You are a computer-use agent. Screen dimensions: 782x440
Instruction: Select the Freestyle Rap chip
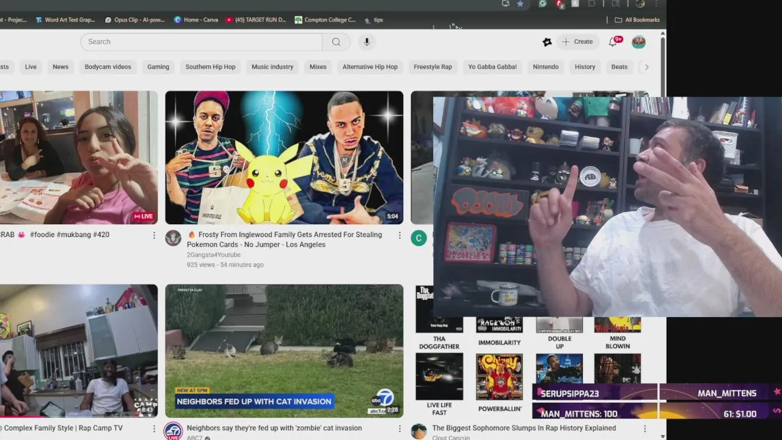coord(433,67)
